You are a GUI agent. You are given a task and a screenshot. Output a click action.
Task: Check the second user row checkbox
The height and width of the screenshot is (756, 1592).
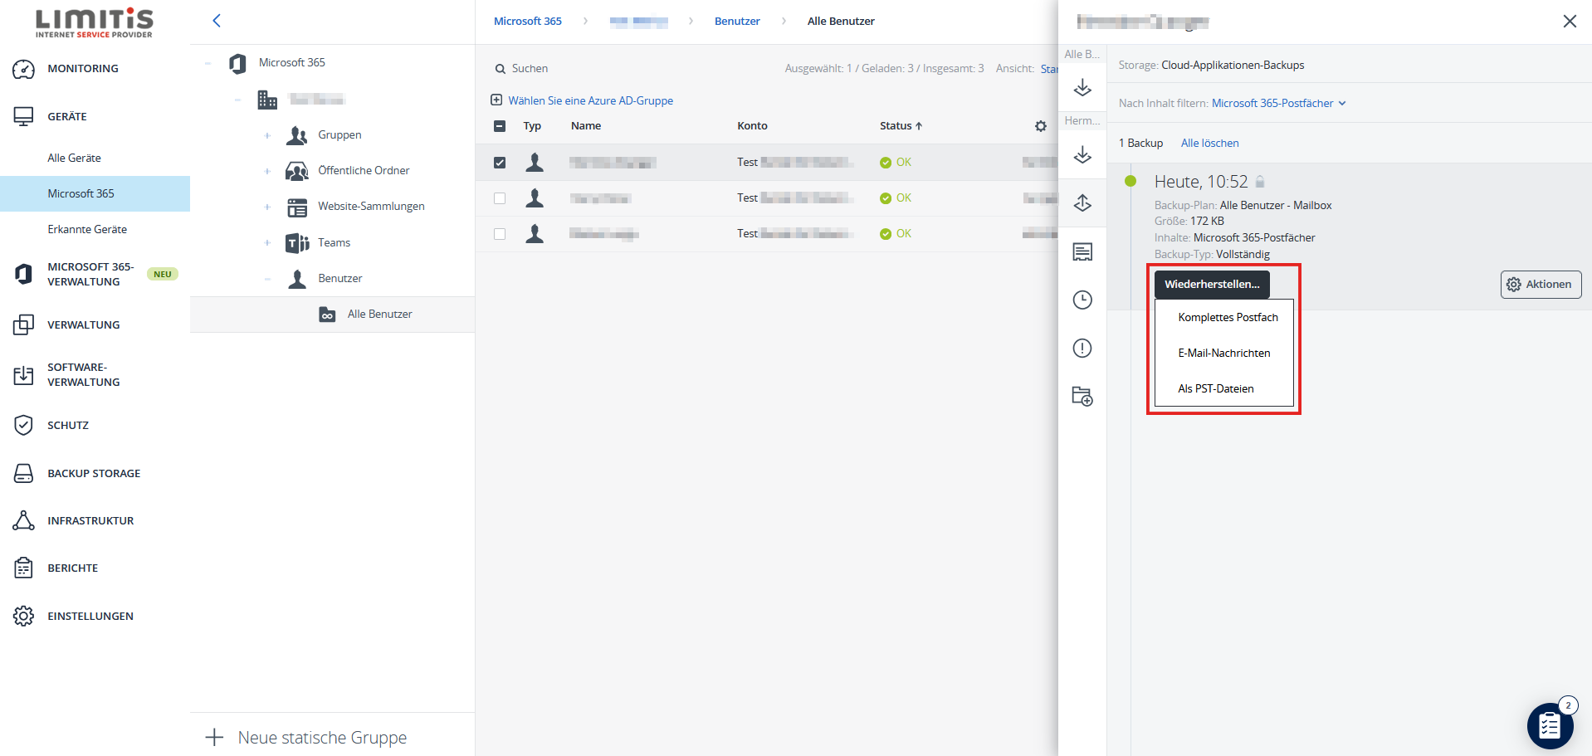point(500,198)
